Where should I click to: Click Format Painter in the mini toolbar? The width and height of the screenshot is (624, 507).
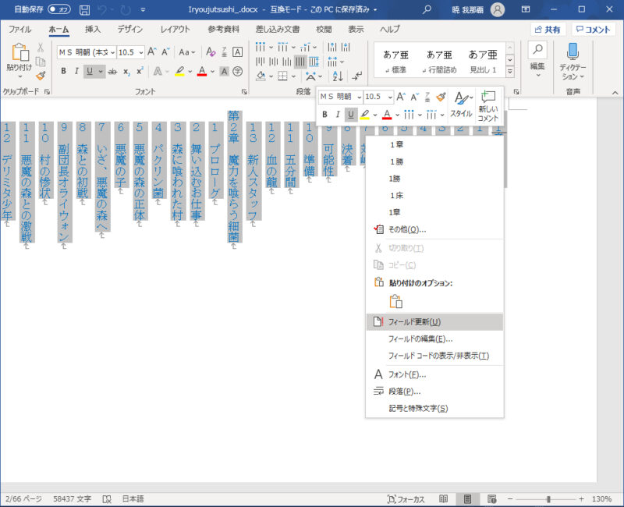pos(441,97)
